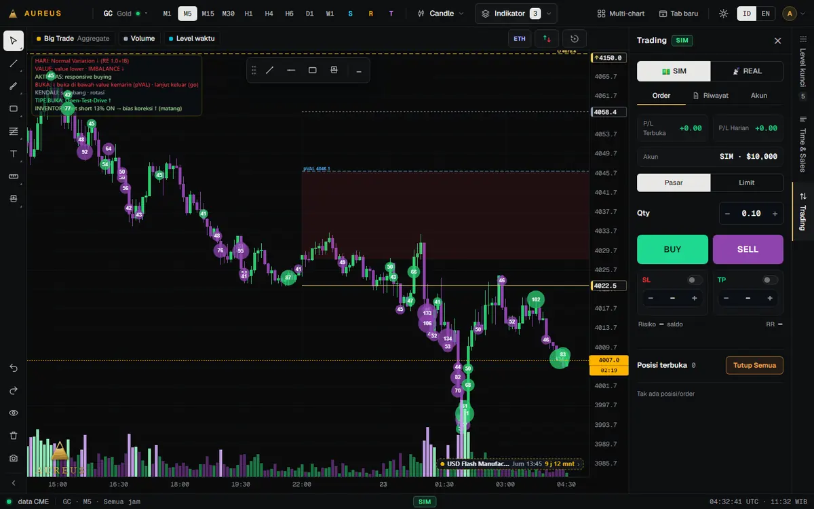
Task: Select the rectangle shape tool in left sidebar
Action: pyautogui.click(x=14, y=109)
